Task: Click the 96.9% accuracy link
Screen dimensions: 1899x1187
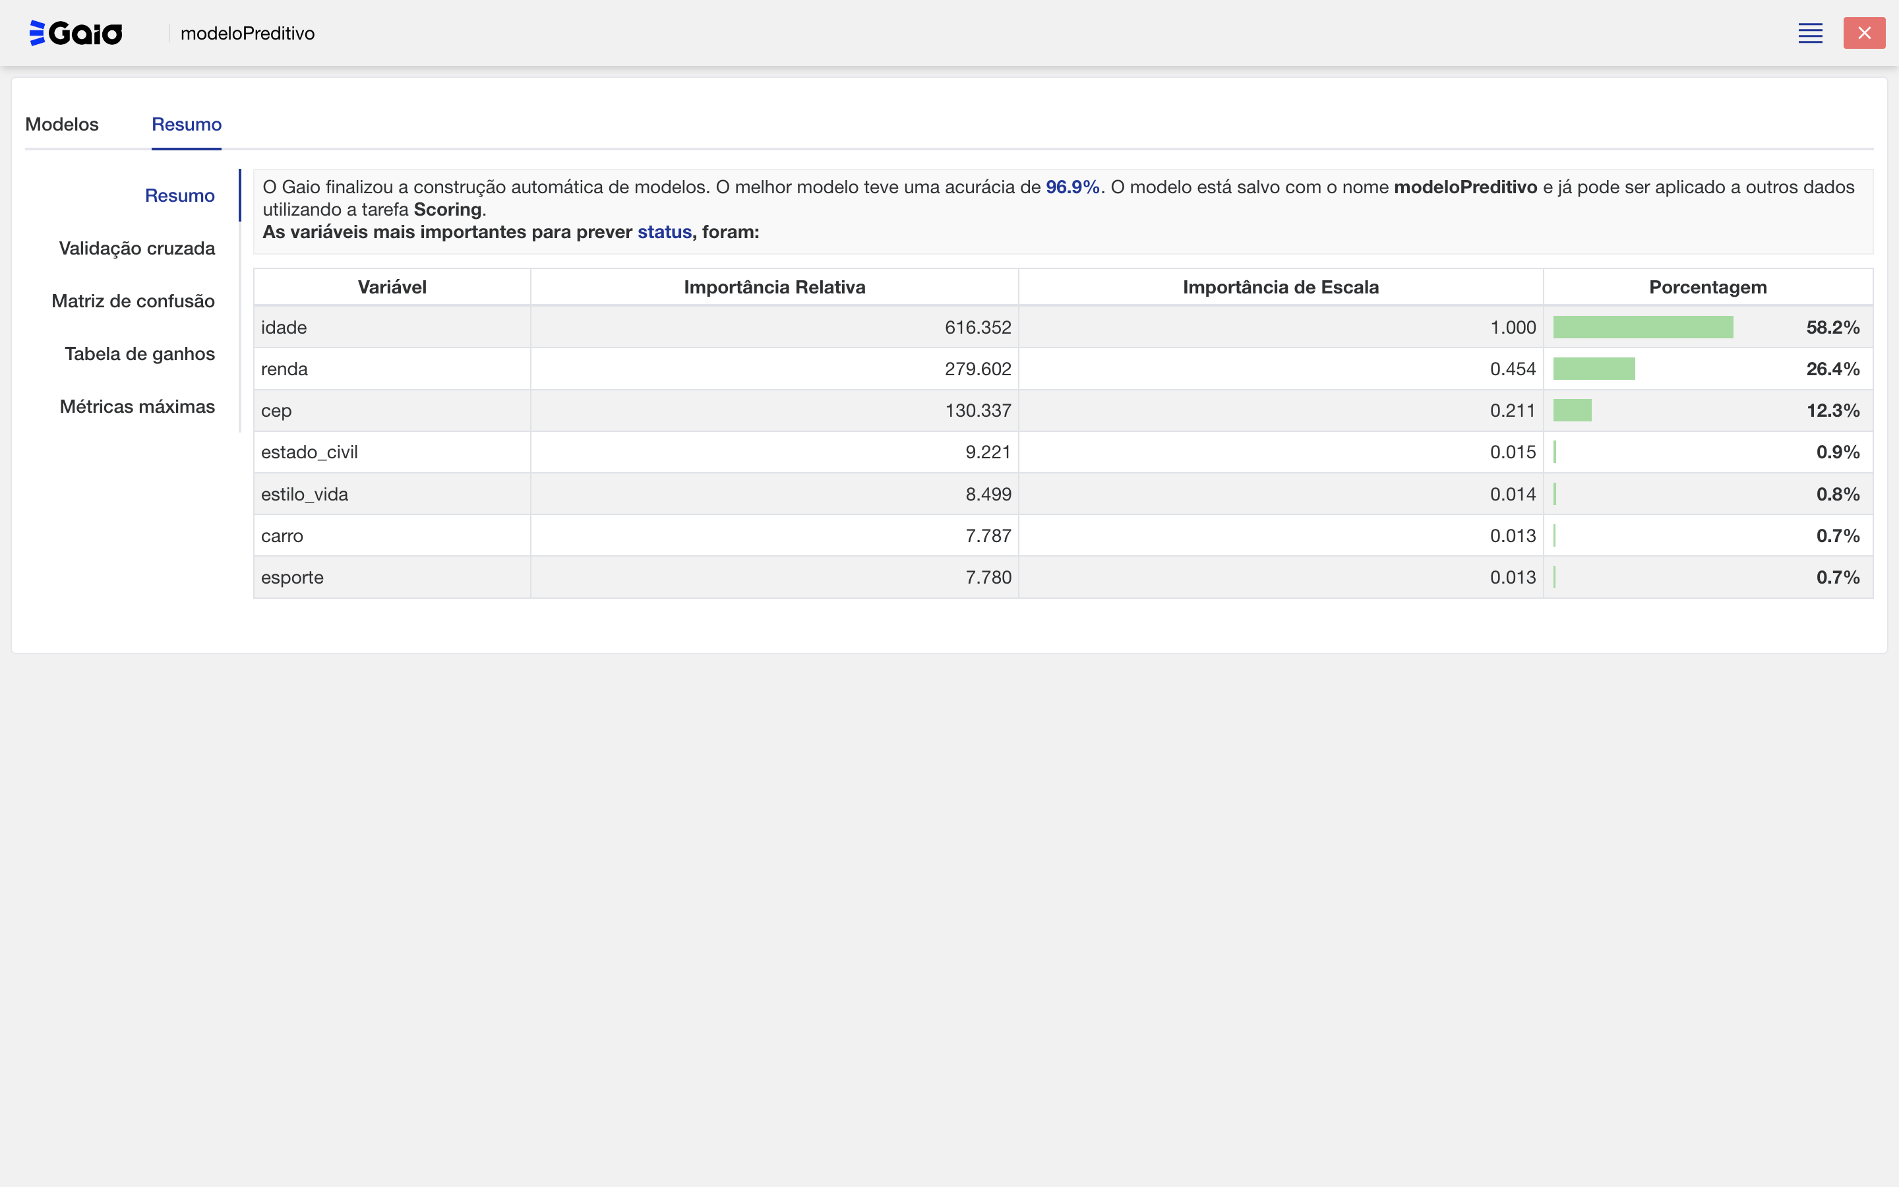Action: [1072, 187]
